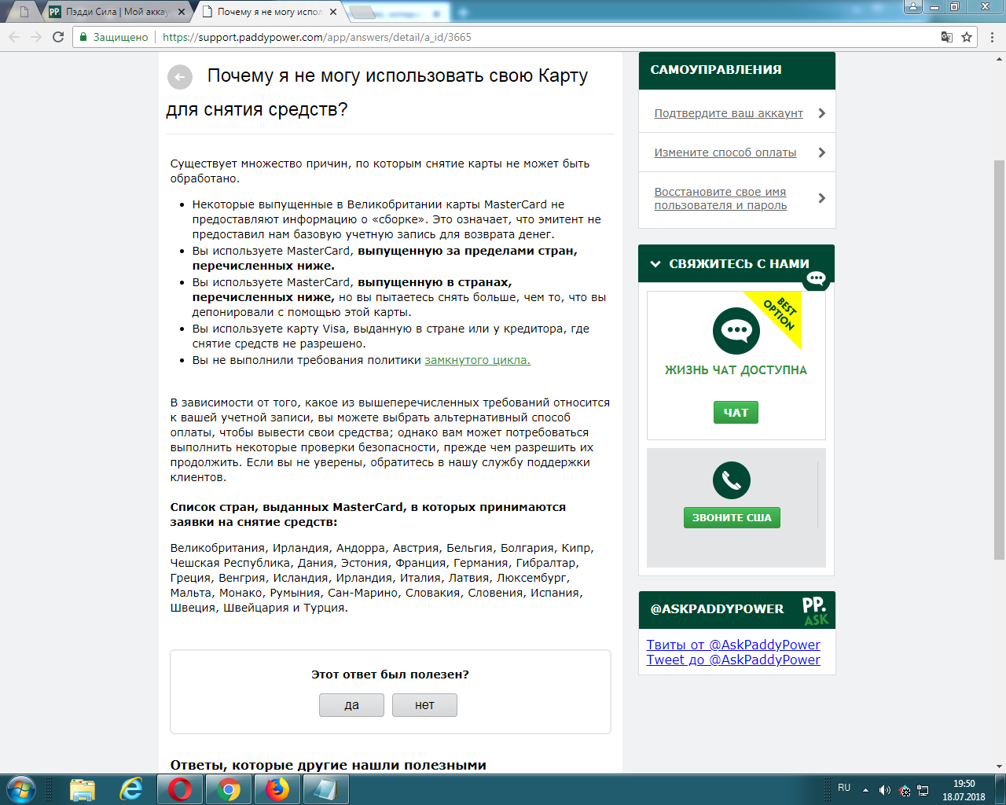
Task: Click the Ответы, которые другие нашли полезными heading
Action: (329, 765)
